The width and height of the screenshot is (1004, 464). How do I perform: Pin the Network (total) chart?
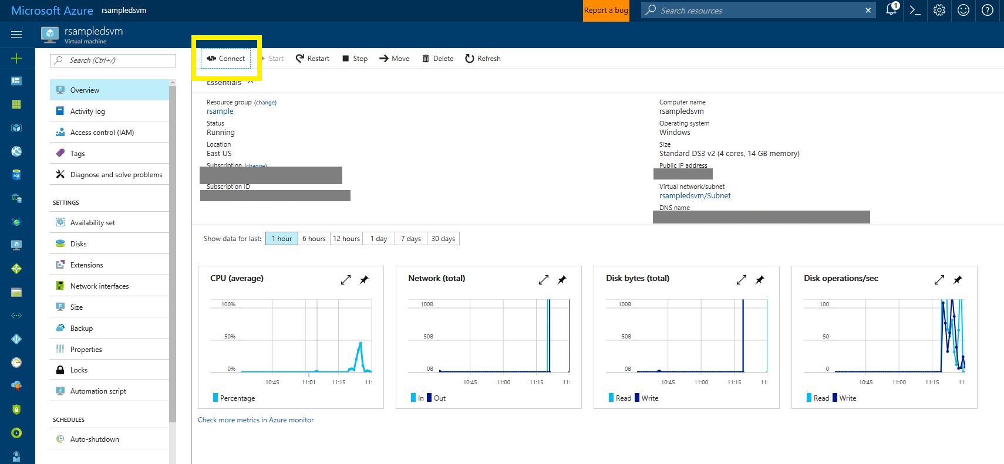pos(562,280)
